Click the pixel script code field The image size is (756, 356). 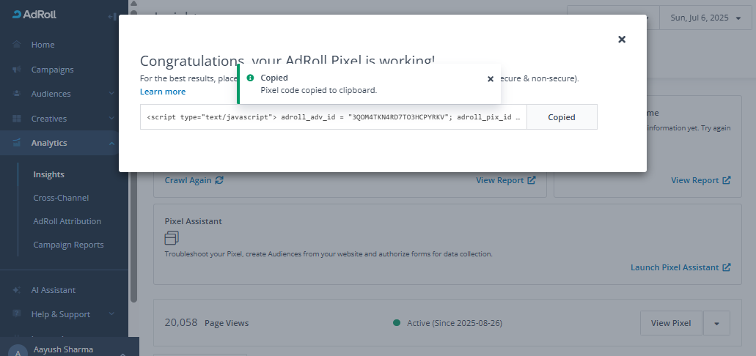pos(333,117)
